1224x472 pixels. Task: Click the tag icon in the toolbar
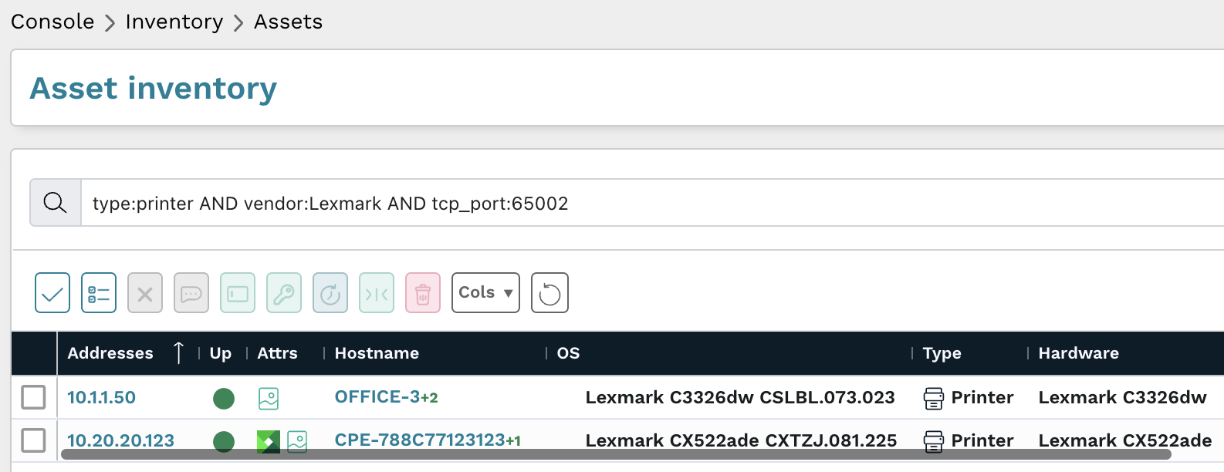pyautogui.click(x=238, y=292)
